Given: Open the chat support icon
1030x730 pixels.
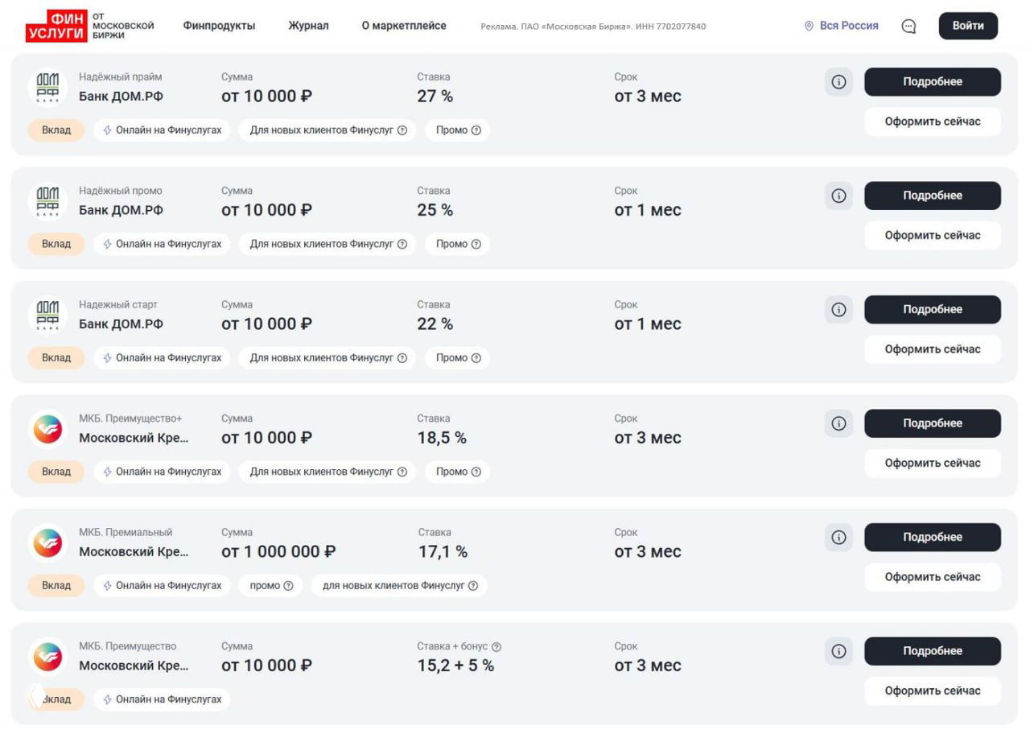Looking at the screenshot, I should 908,26.
